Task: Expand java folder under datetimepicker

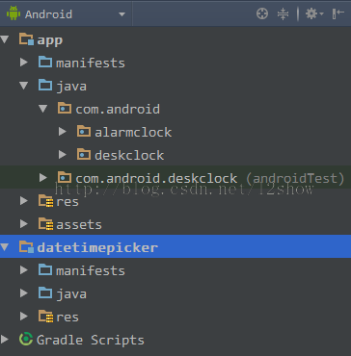Action: pyautogui.click(x=23, y=293)
